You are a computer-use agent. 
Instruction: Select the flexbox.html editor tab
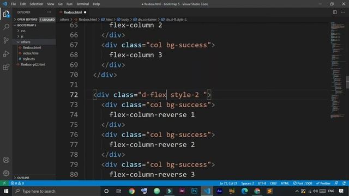[x=73, y=12]
